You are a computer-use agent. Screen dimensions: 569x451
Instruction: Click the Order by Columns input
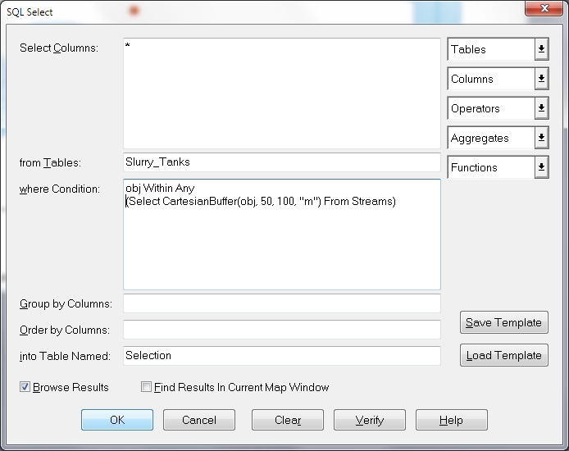(281, 330)
